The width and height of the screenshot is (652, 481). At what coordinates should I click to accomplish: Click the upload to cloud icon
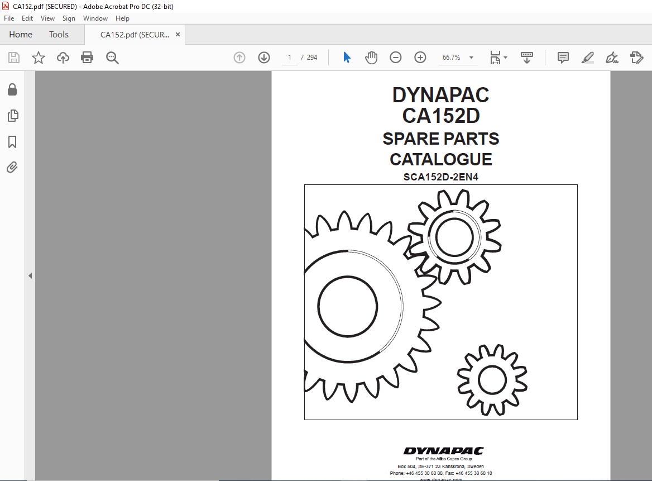coord(63,58)
